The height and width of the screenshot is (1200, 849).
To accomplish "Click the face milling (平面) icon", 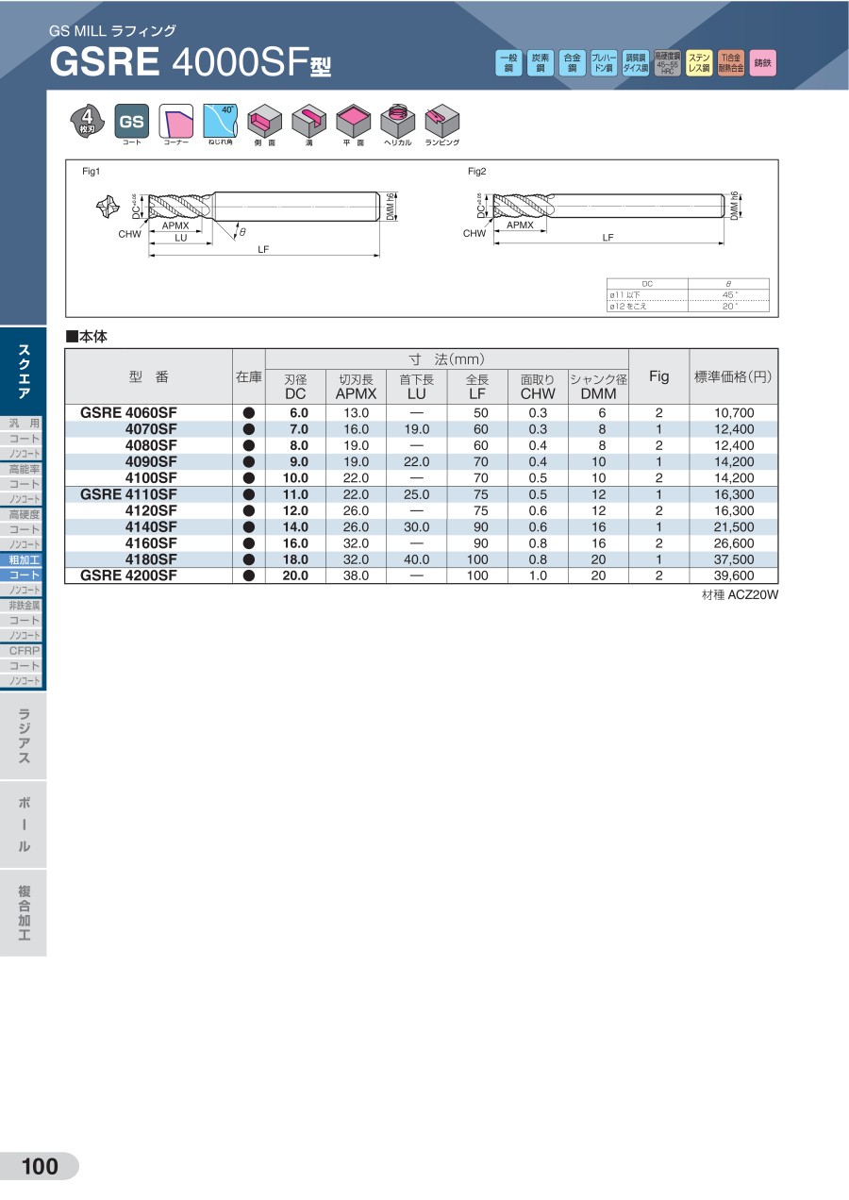I will [x=353, y=121].
